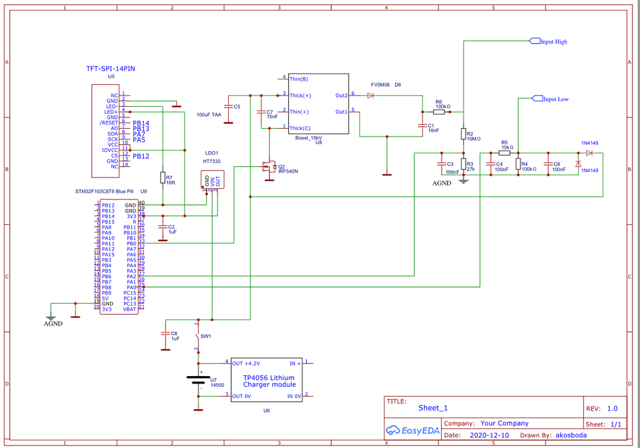Click the Sheet 1/1 field
This screenshot has width=640, height=448.
tap(603, 424)
